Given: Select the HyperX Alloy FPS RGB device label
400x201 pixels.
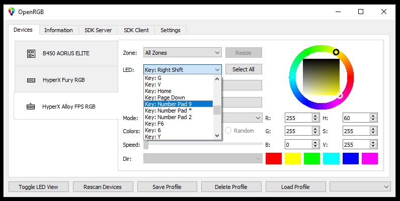Looking at the screenshot, I should click(x=69, y=107).
